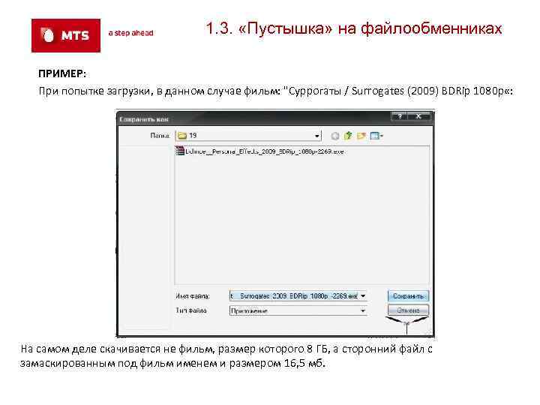This screenshot has width=540, height=405.
Task: Click the Сохранить (Save) button
Action: pyautogui.click(x=408, y=295)
